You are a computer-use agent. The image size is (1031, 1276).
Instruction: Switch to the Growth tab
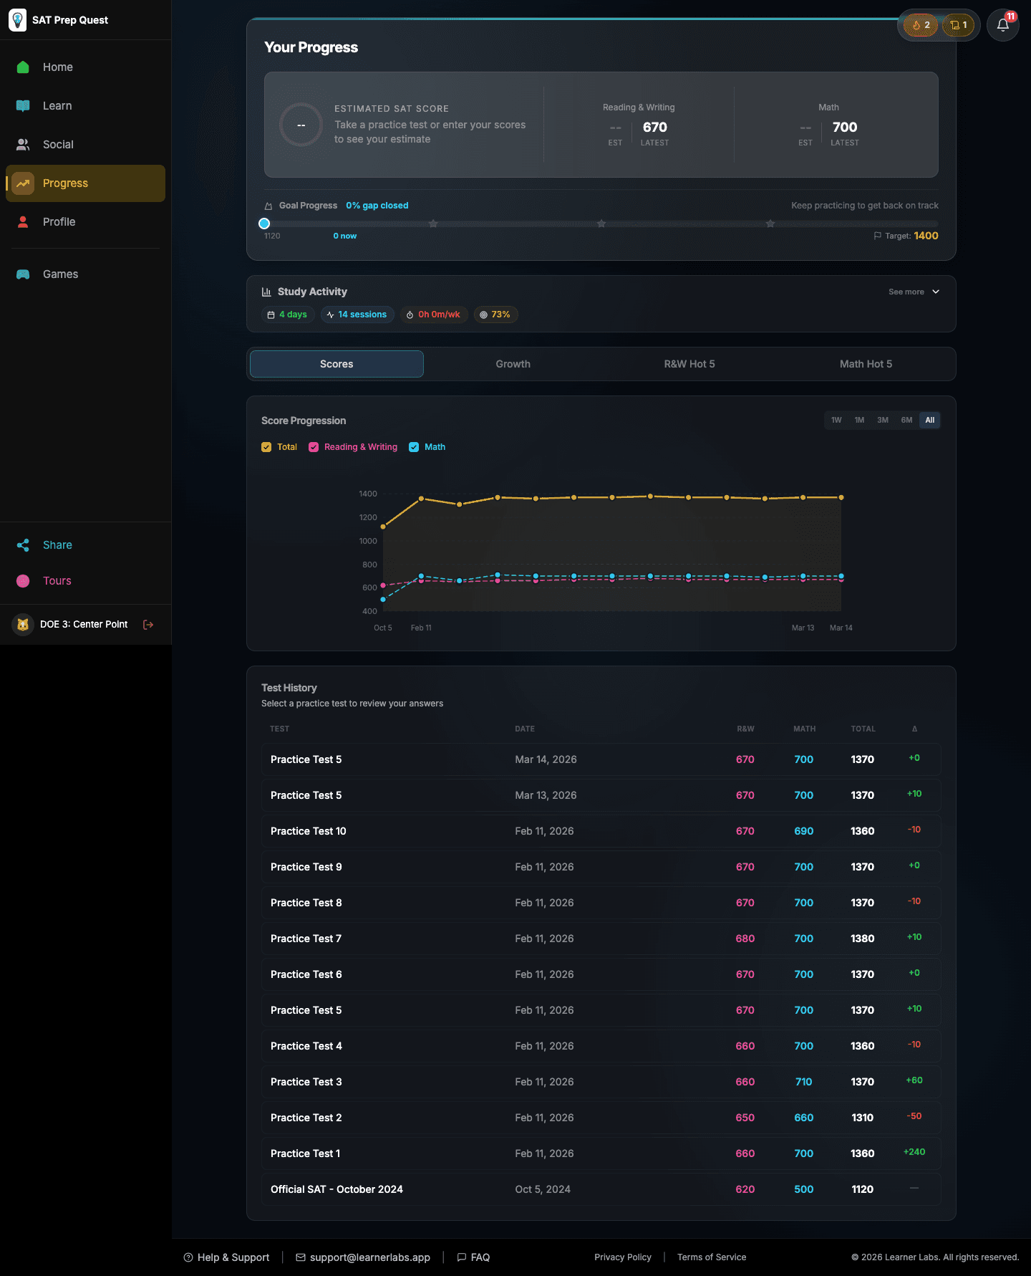pos(513,364)
